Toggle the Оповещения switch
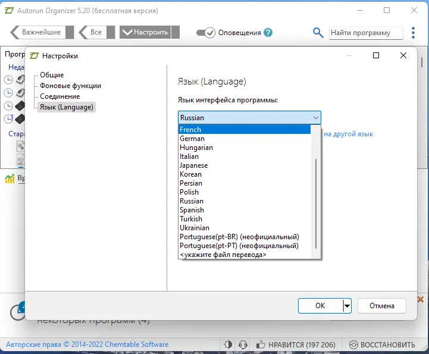The width and height of the screenshot is (429, 354). 206,33
